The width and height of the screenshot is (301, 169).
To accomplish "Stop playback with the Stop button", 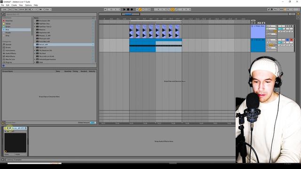I will 128,9.
